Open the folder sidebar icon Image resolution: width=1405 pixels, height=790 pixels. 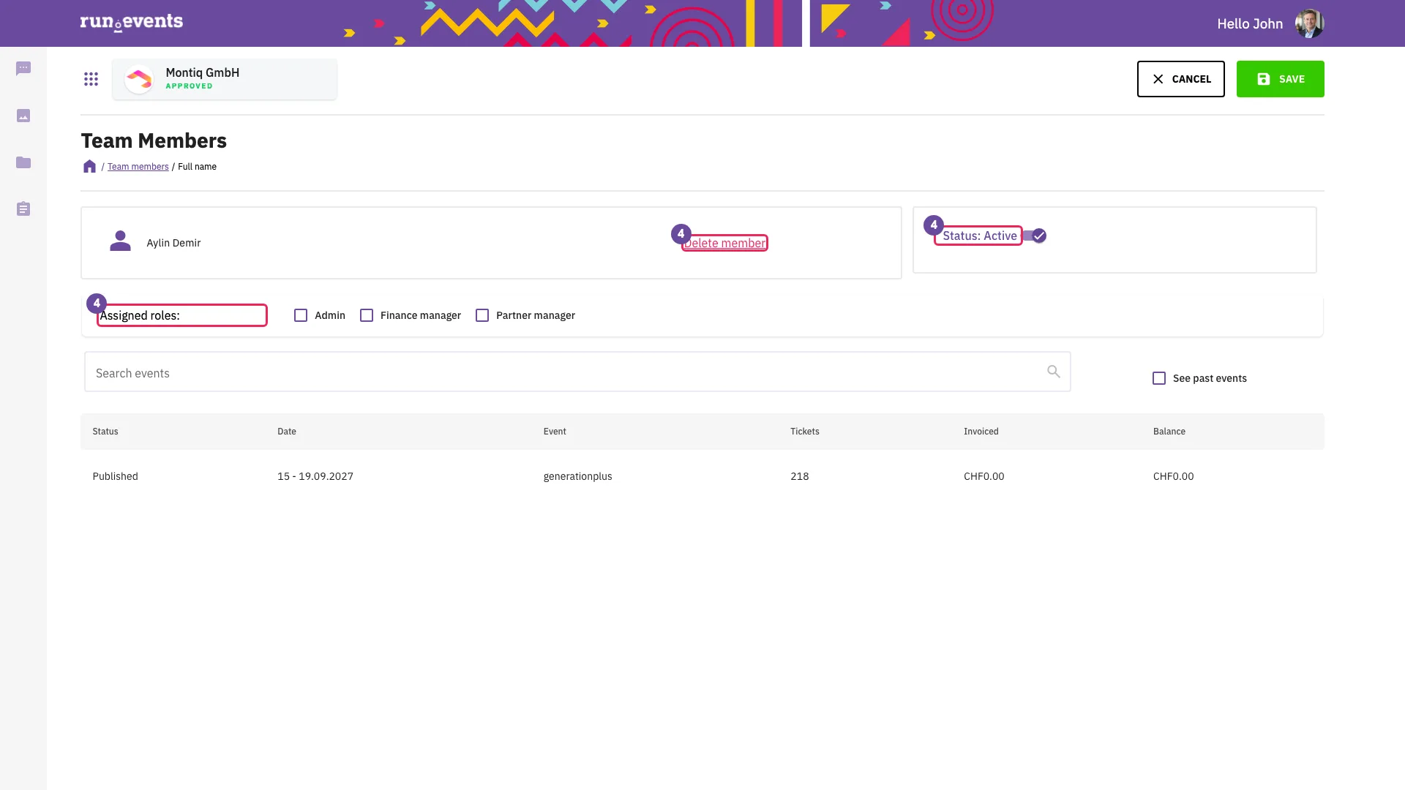coord(23,162)
